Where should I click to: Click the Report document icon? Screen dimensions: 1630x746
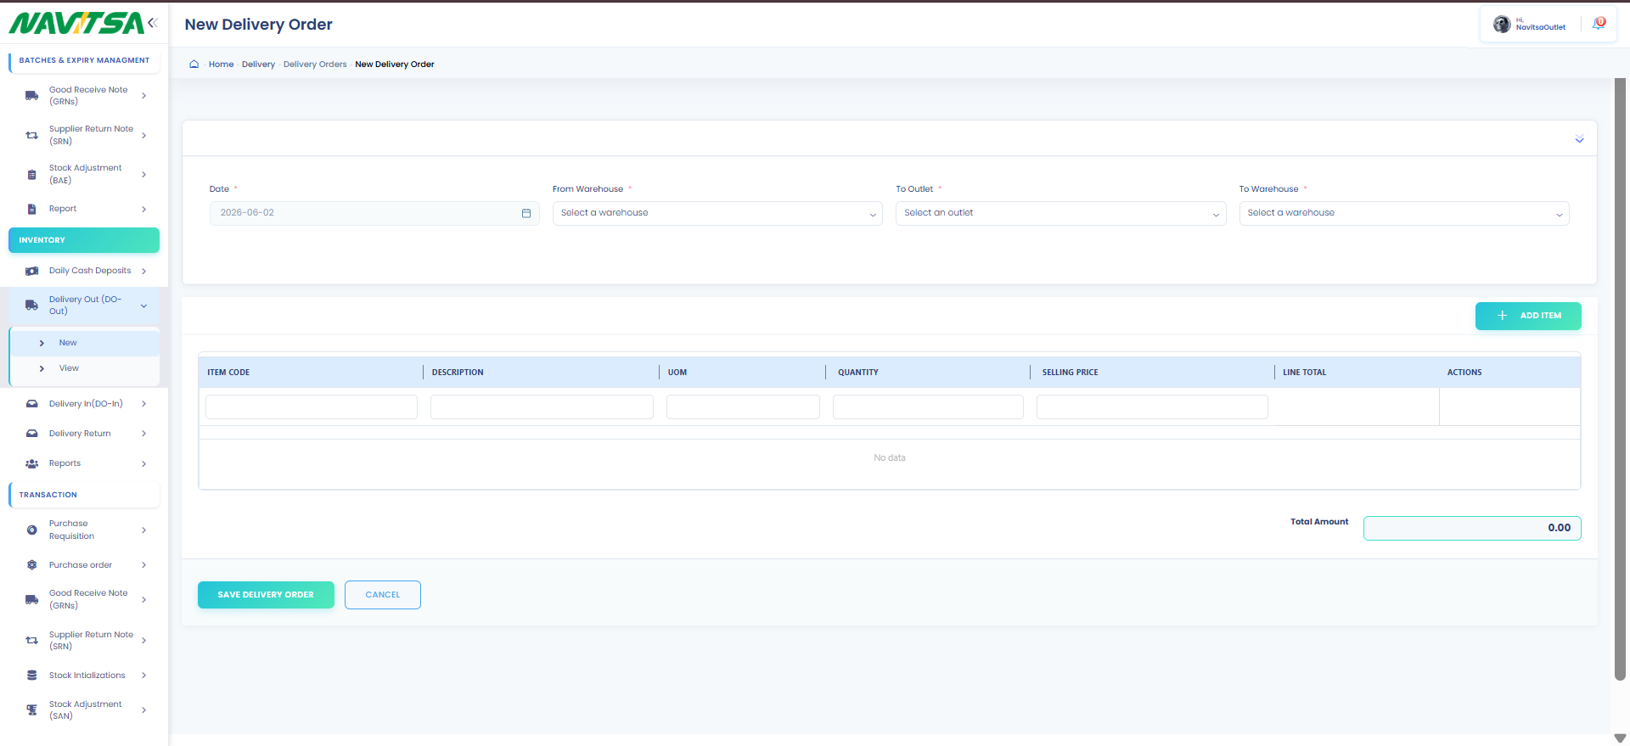pyautogui.click(x=31, y=209)
